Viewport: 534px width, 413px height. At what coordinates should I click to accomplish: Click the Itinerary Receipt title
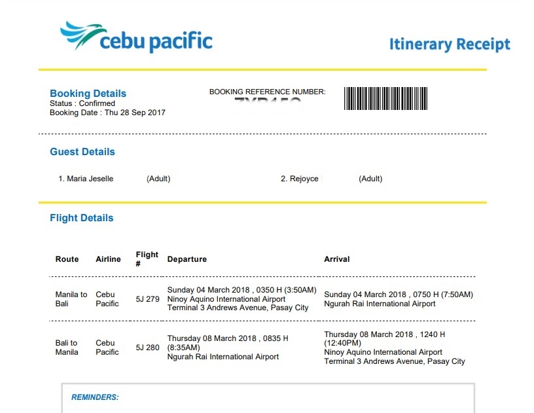click(x=449, y=45)
